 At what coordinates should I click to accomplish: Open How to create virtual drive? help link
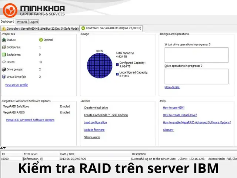pos(180,115)
